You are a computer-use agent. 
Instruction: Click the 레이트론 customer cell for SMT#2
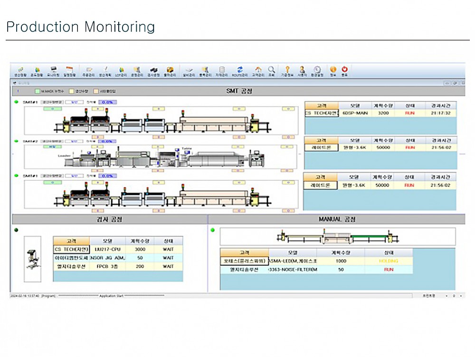click(321, 148)
